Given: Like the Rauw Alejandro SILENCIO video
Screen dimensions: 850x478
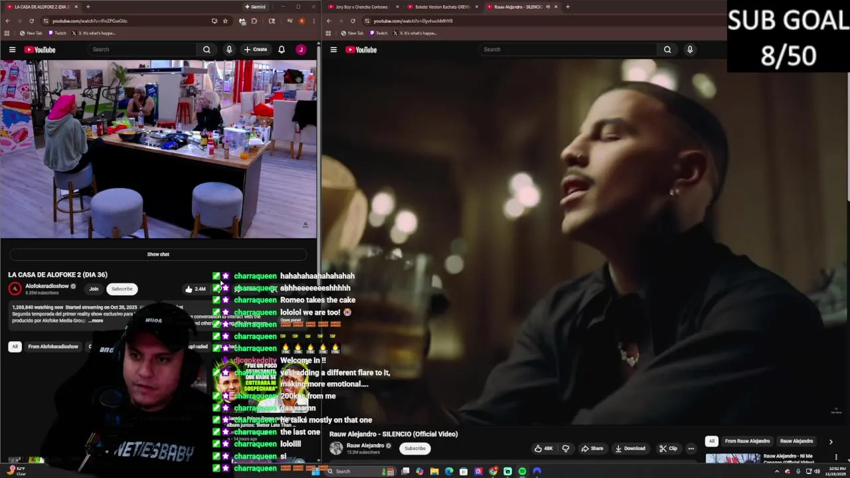Looking at the screenshot, I should coord(543,449).
